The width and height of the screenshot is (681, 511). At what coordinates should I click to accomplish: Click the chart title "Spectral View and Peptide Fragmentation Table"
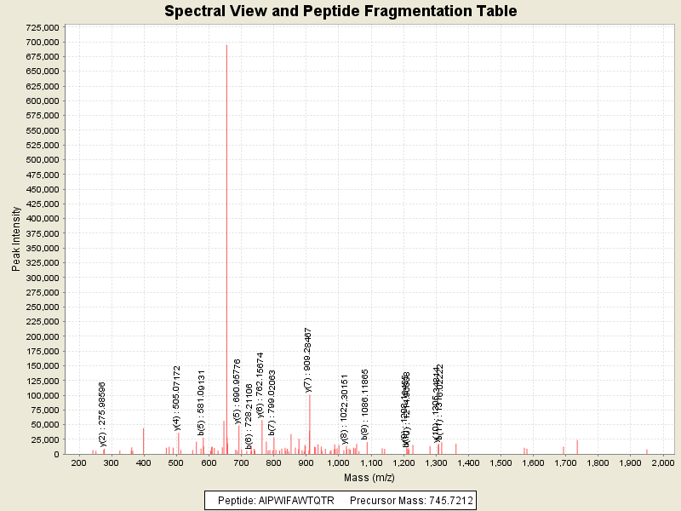(340, 11)
